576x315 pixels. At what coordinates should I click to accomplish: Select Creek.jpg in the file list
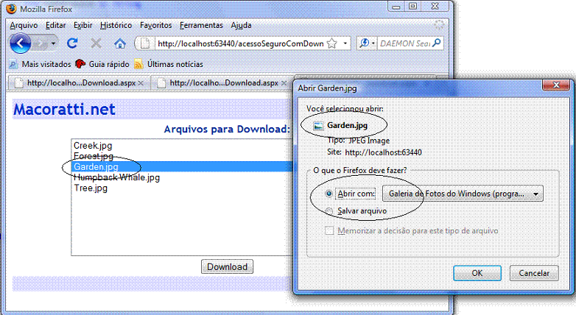[93, 146]
